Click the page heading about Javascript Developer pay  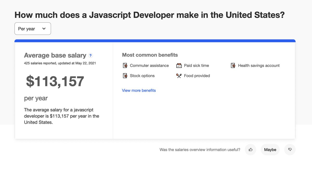click(x=149, y=15)
